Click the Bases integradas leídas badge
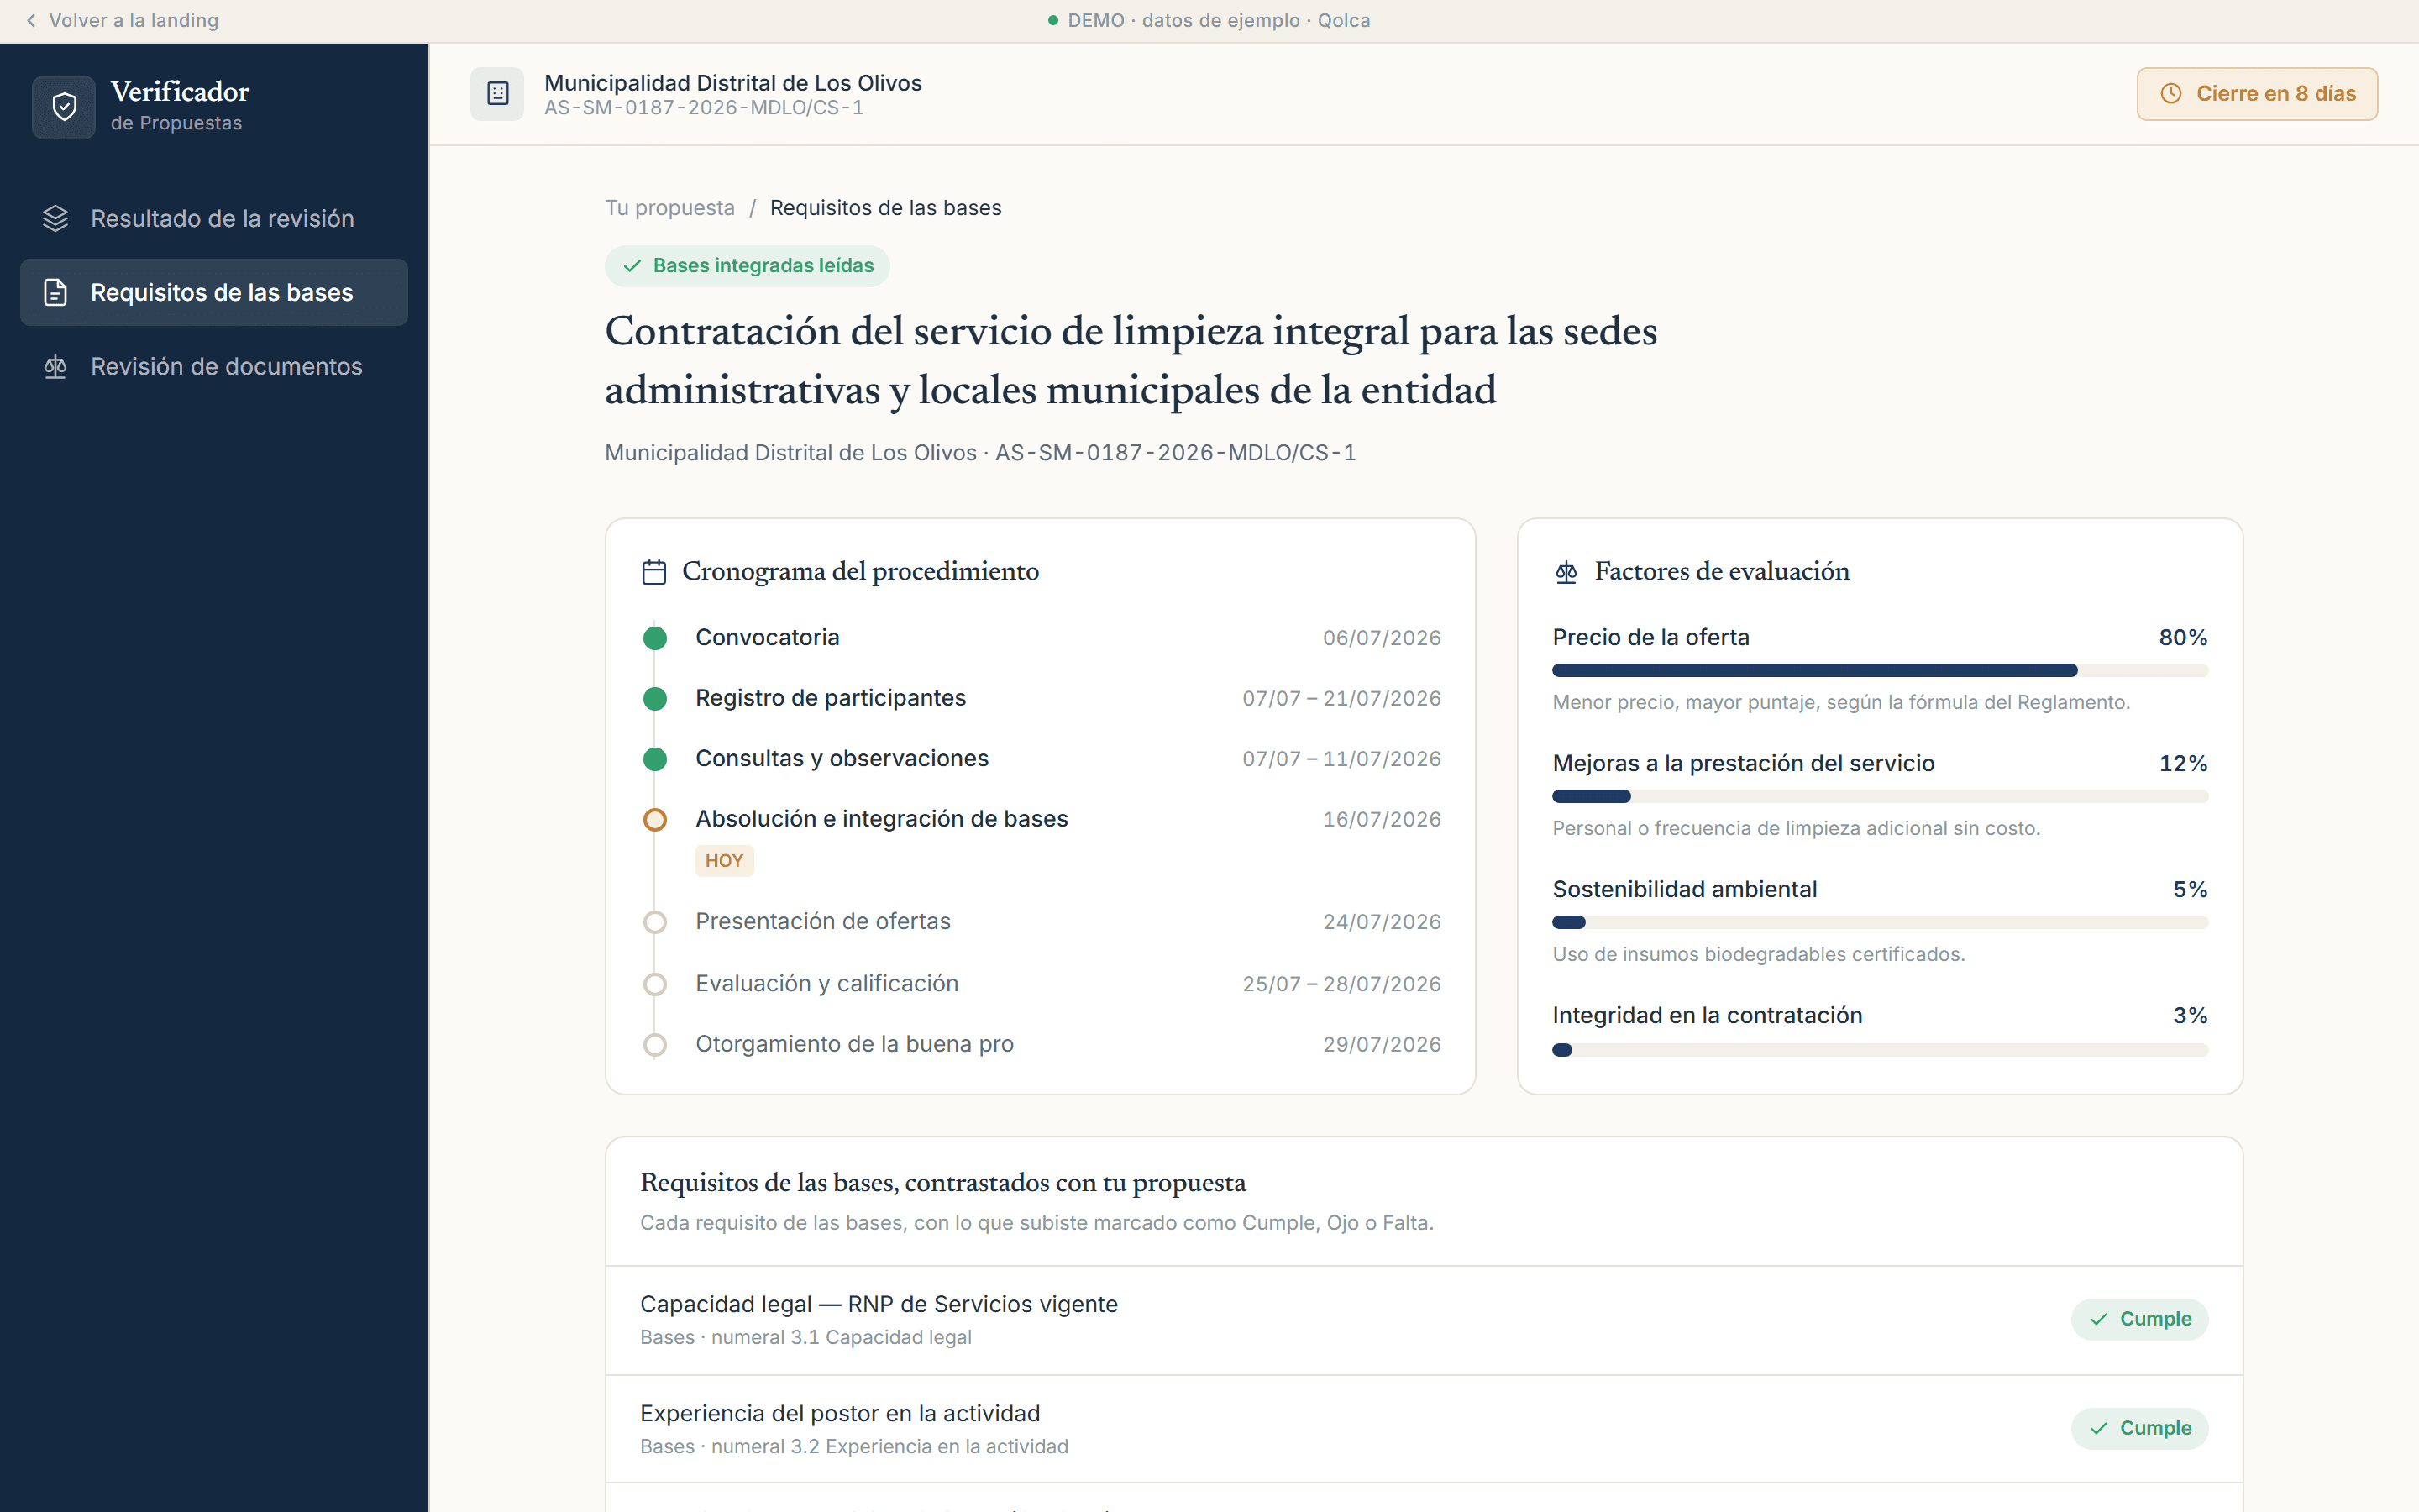 (x=747, y=266)
